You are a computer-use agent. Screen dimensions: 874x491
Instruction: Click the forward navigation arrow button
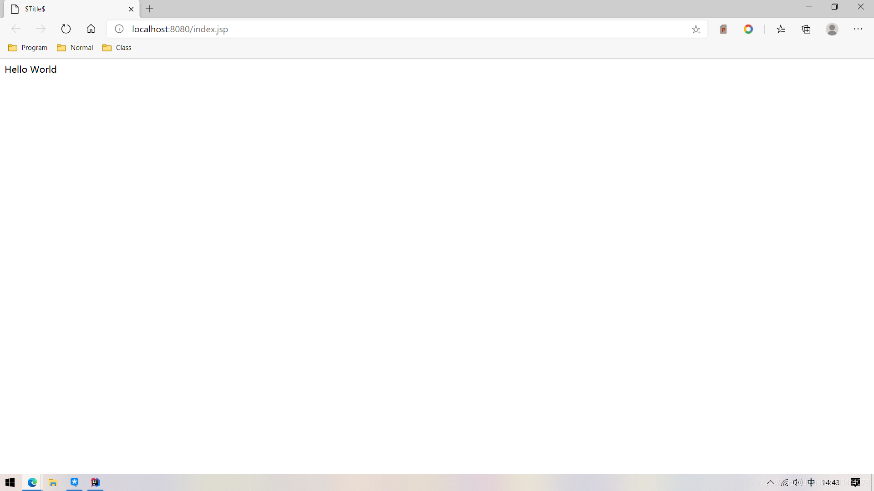tap(40, 29)
